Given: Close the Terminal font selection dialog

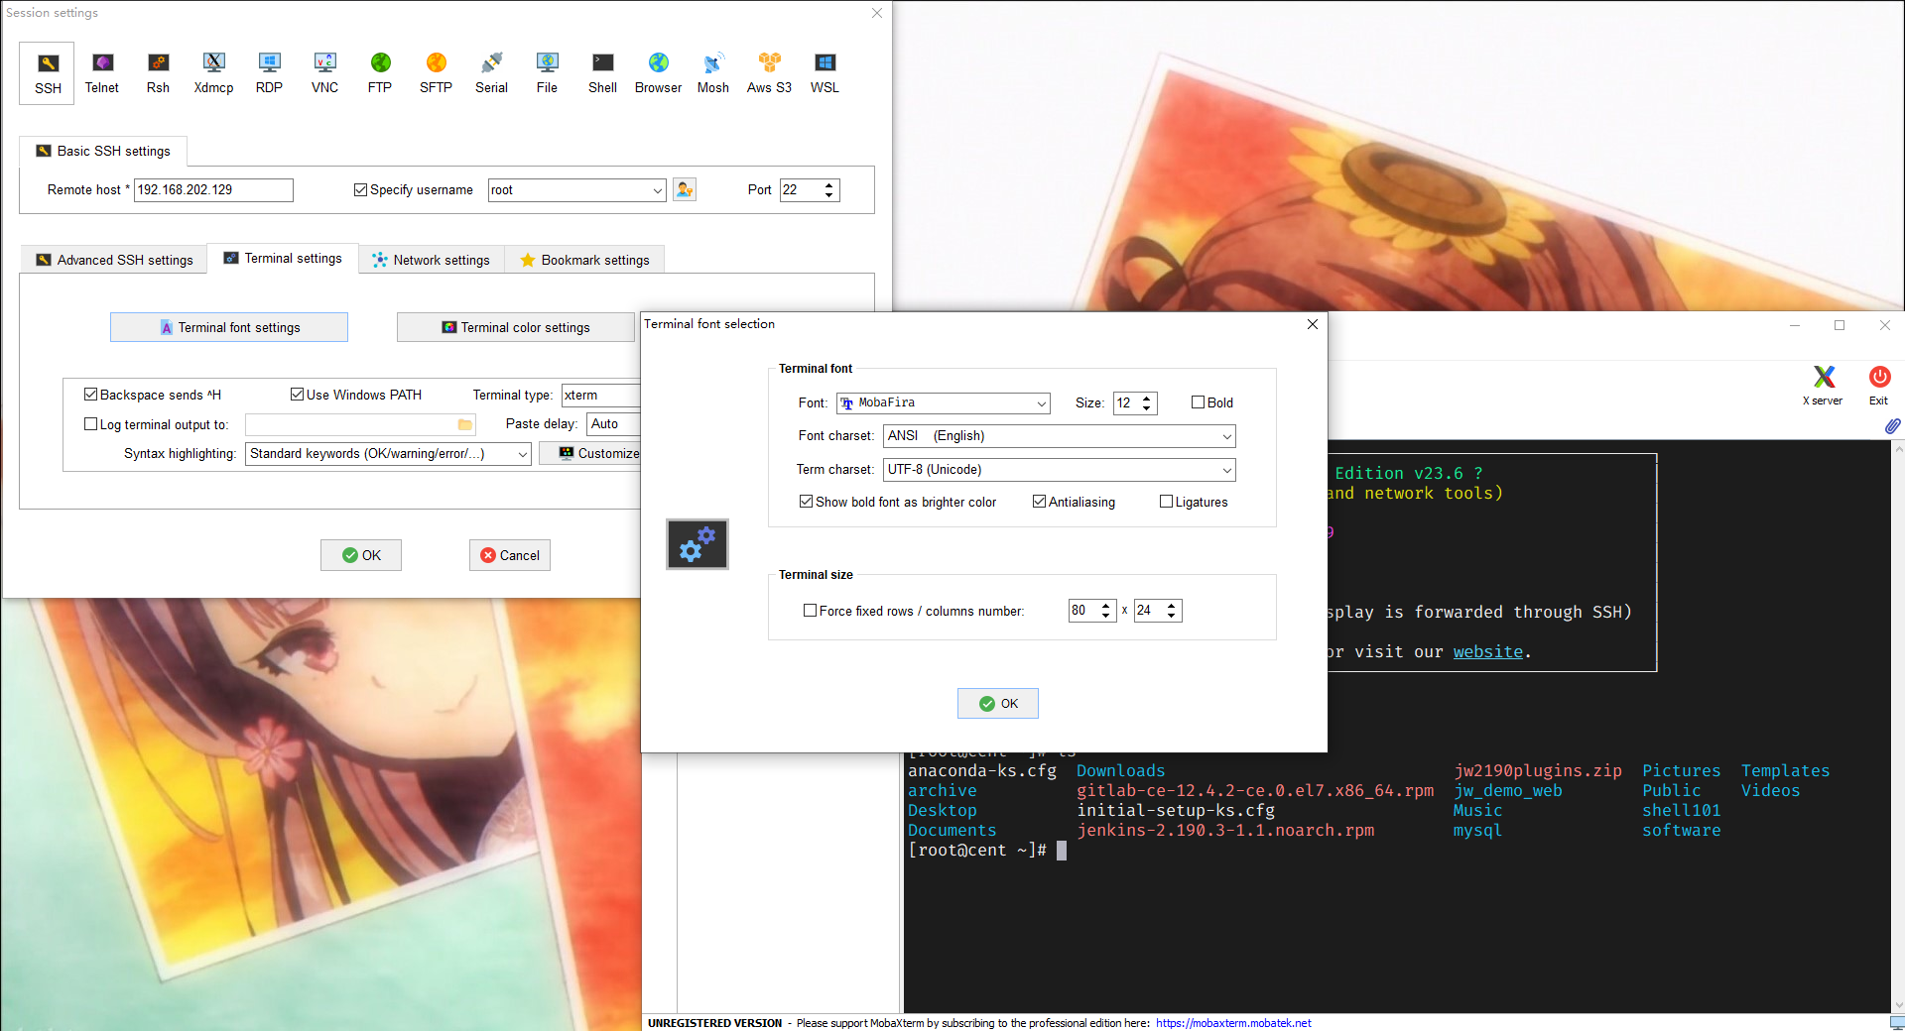Looking at the screenshot, I should [1312, 324].
